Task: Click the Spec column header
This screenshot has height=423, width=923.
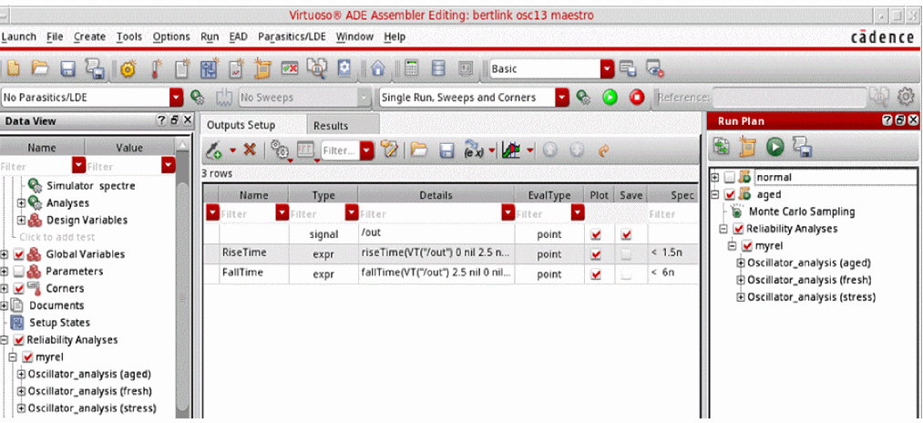Action: 674,196
